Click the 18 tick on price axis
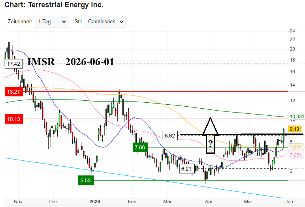 pos(292,60)
